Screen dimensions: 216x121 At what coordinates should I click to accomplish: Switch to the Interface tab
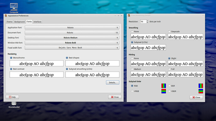tap(37, 22)
